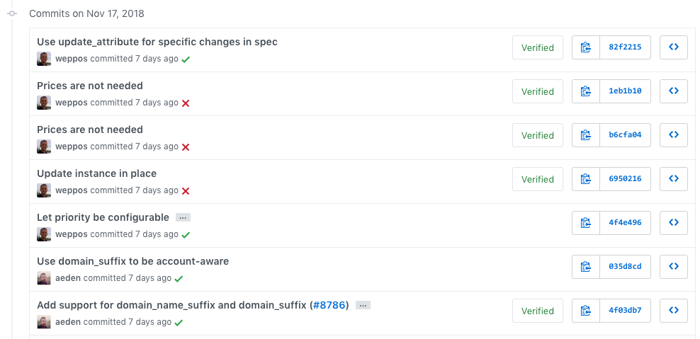Open commit hash 4f4e496
Screen dimensions: 700x339
pos(624,223)
